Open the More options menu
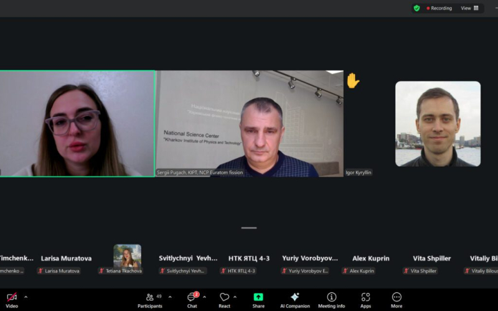498x311 pixels. tap(397, 299)
